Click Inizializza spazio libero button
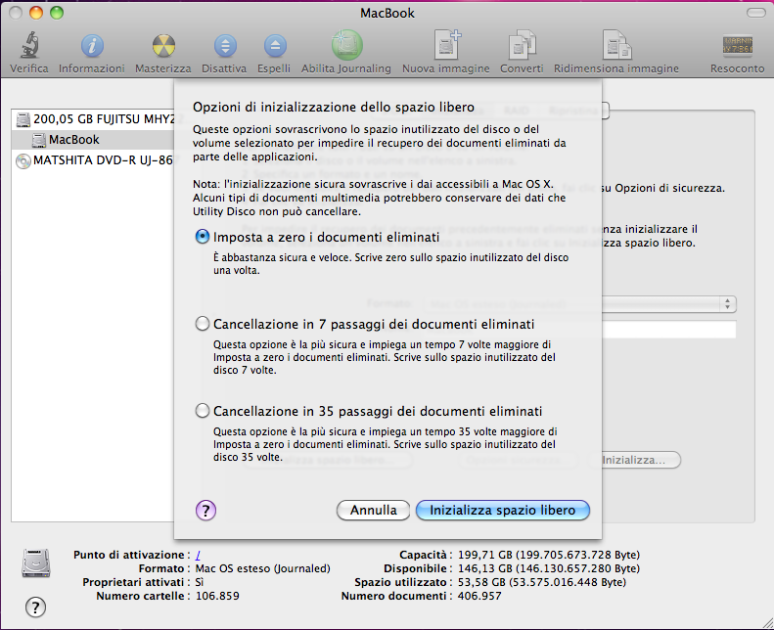Image resolution: width=774 pixels, height=630 pixels. (x=503, y=510)
